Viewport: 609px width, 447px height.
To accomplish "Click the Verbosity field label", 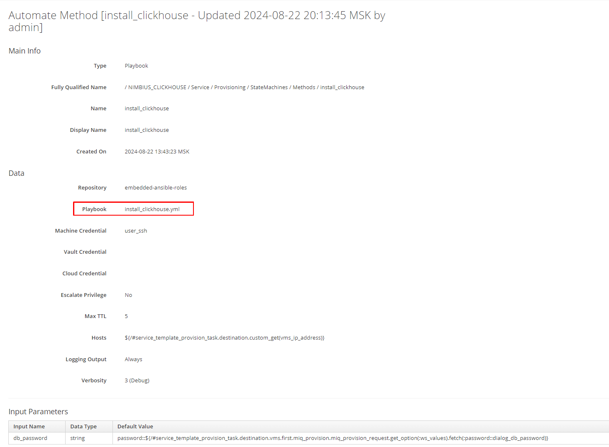I will click(94, 381).
